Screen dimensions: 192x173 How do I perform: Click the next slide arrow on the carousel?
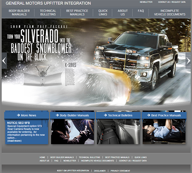[x=188, y=61]
